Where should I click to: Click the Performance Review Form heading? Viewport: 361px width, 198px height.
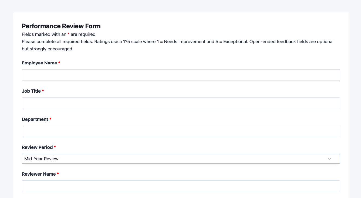pos(61,26)
